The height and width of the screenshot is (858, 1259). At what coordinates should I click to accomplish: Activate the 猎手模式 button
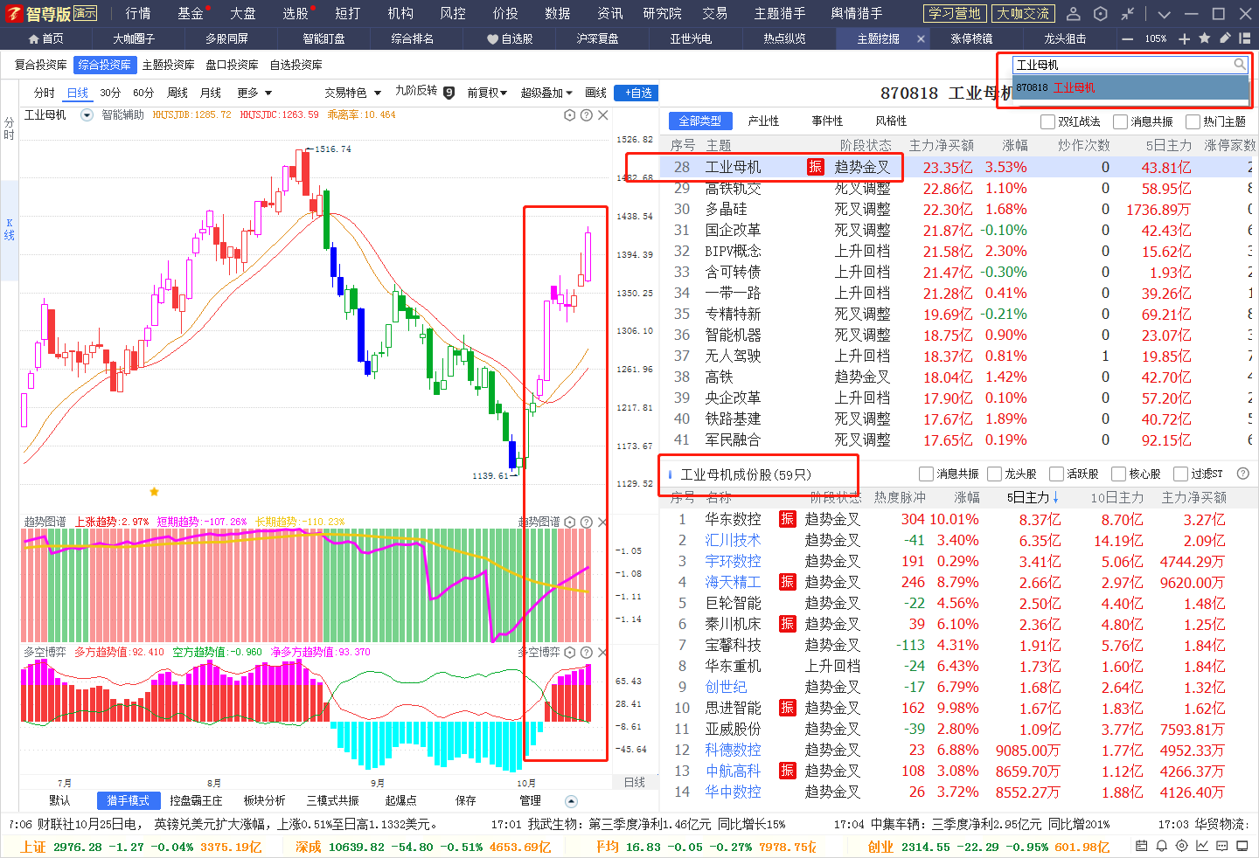tap(128, 800)
